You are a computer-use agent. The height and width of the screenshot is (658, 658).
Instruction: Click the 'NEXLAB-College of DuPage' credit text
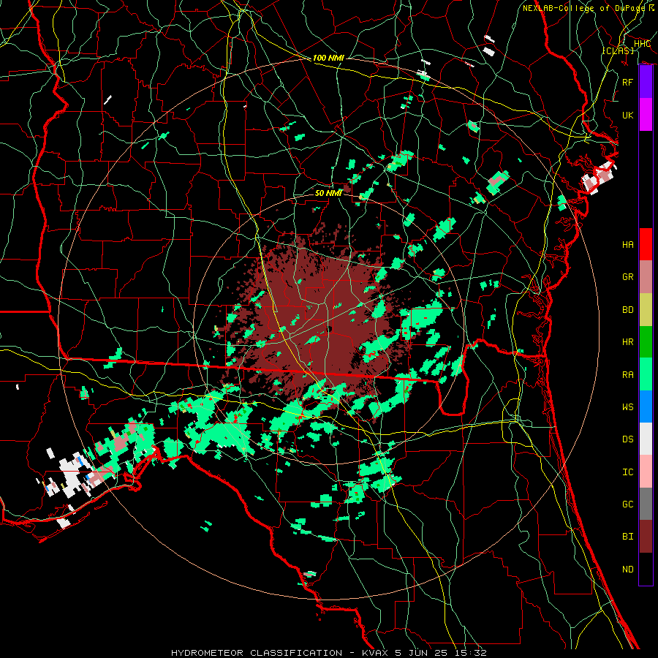pos(585,8)
